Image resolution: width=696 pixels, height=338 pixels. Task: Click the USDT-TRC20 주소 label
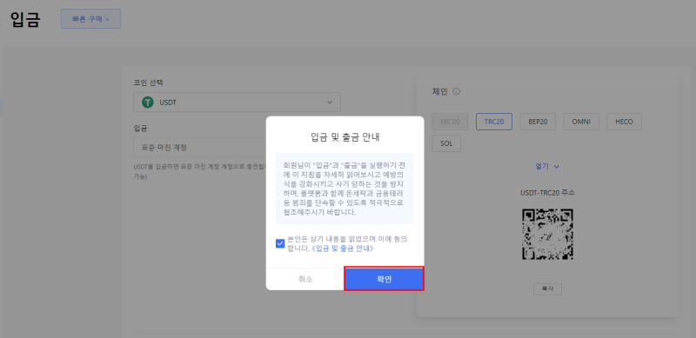(x=548, y=193)
